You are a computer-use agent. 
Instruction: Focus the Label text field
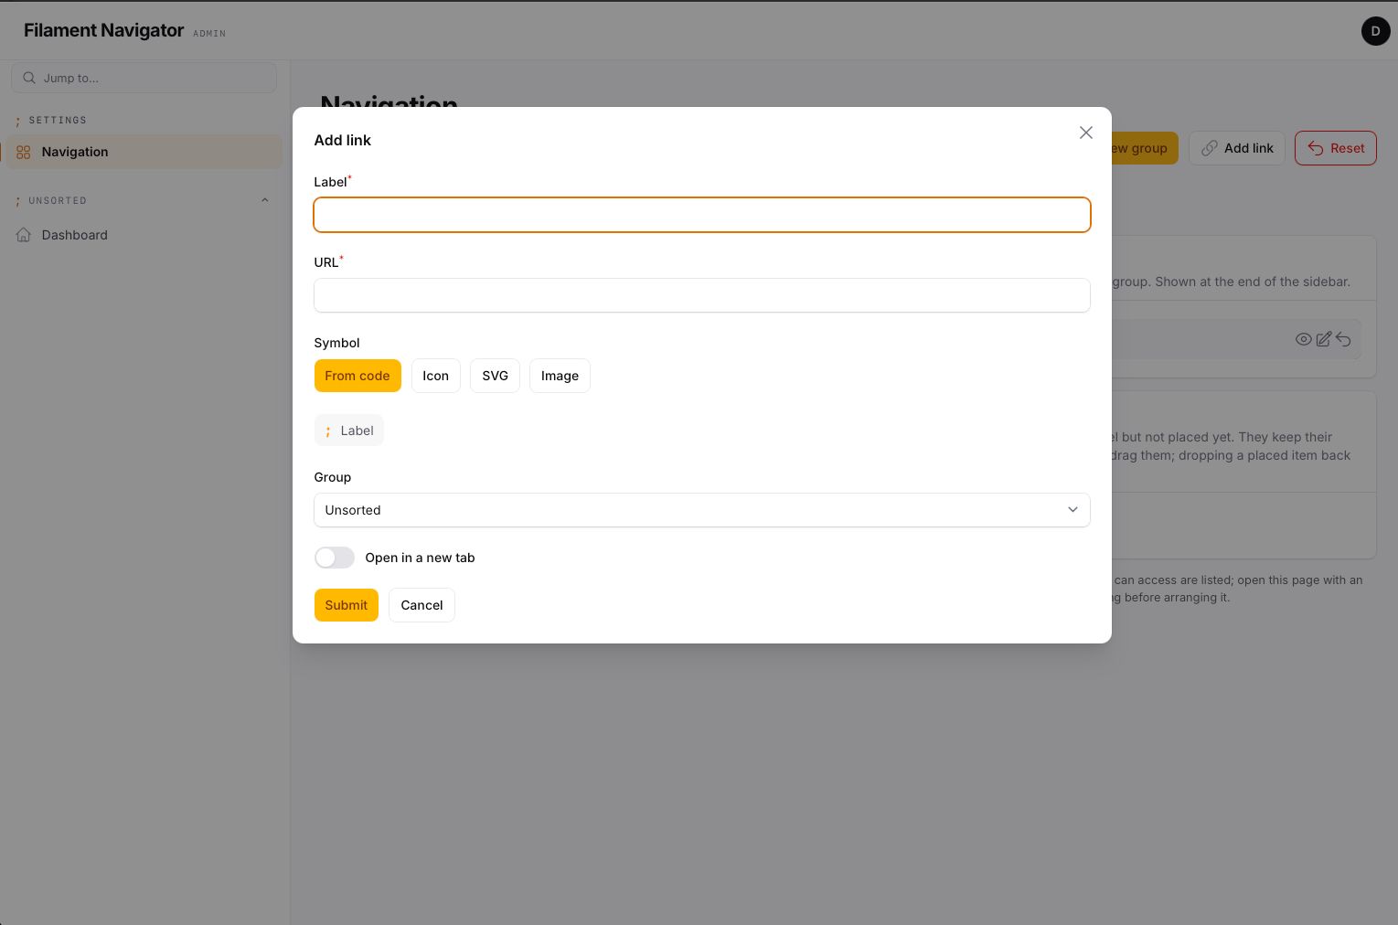(x=702, y=215)
